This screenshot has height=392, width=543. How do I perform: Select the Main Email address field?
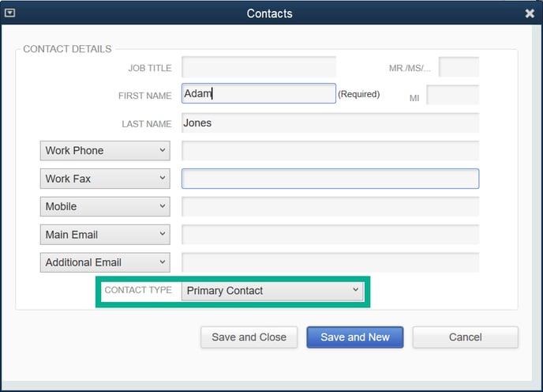pyautogui.click(x=331, y=235)
